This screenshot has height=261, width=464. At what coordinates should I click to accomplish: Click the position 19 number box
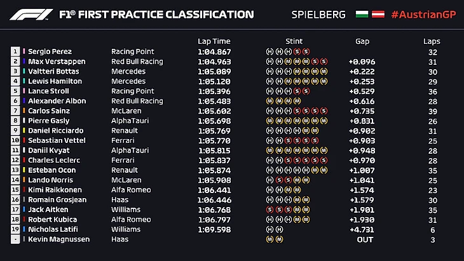[x=15, y=229]
